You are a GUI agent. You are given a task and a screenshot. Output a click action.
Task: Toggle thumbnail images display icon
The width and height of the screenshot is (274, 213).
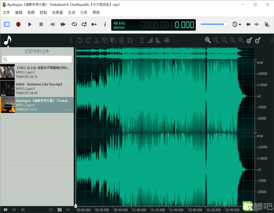tap(60, 210)
